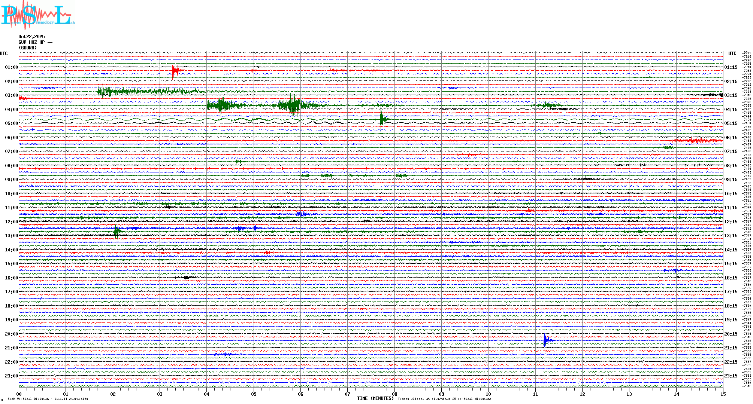Click the large green event near minute 06
Viewport: 753px width, 404px height.
(293, 105)
